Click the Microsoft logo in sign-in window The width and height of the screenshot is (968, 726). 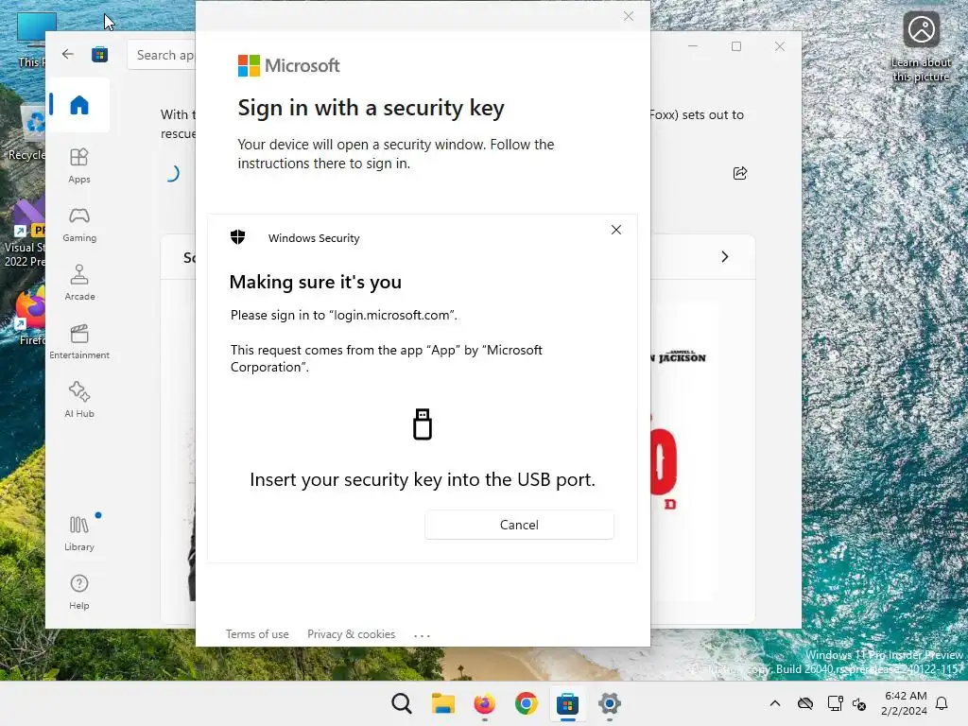pyautogui.click(x=289, y=65)
